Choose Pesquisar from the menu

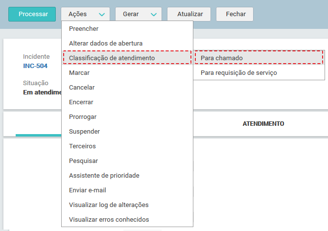pyautogui.click(x=127, y=161)
